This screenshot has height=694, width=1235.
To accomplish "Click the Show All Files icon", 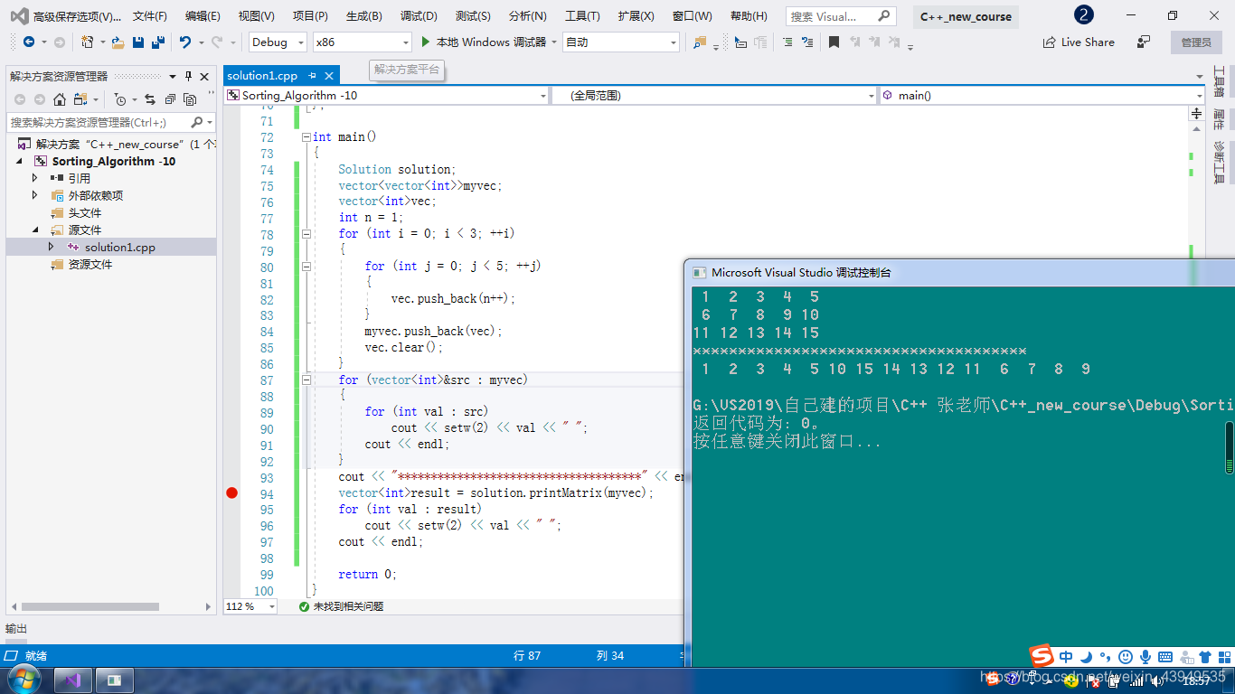I will pyautogui.click(x=190, y=99).
